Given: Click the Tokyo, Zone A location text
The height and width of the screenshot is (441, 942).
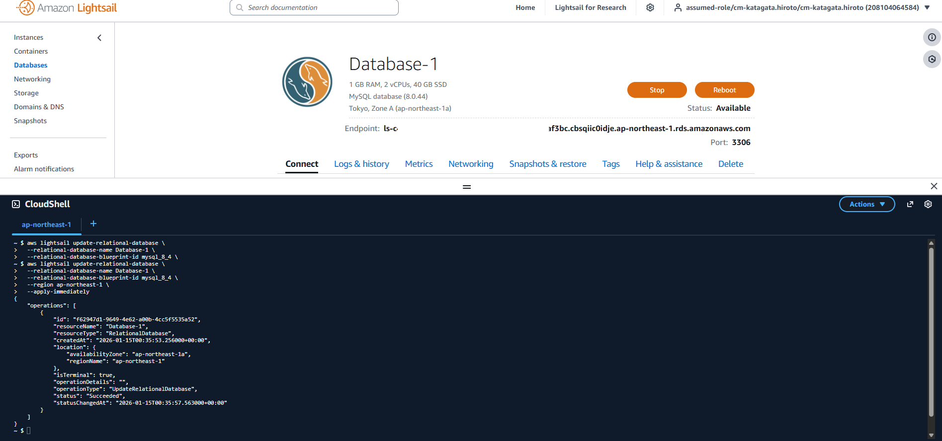Looking at the screenshot, I should [400, 108].
